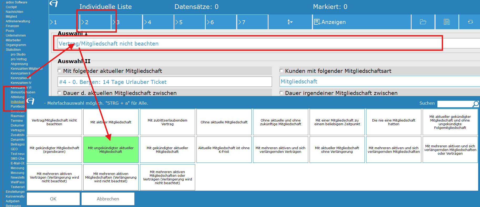Tick 'Dauer d. aktuellen Mitgliedschaft zwischen'
This screenshot has height=207, width=480.
coord(59,93)
